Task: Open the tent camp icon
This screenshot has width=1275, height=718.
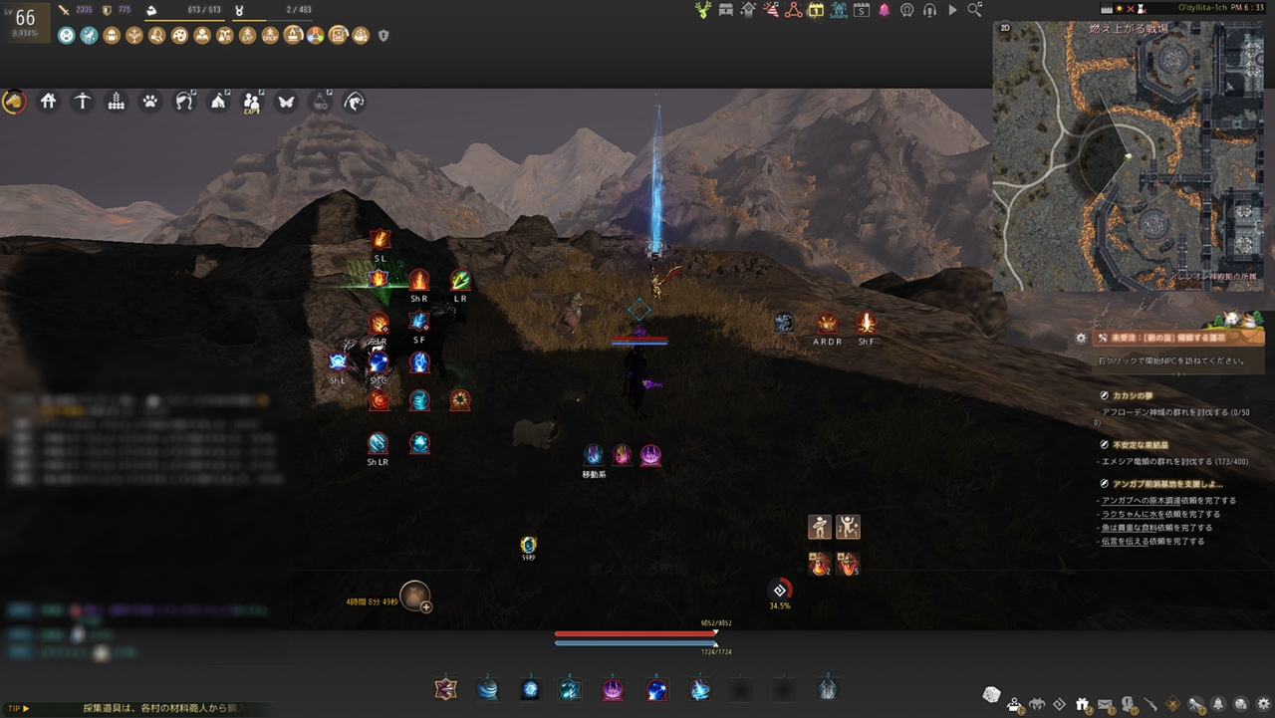Action: point(218,101)
